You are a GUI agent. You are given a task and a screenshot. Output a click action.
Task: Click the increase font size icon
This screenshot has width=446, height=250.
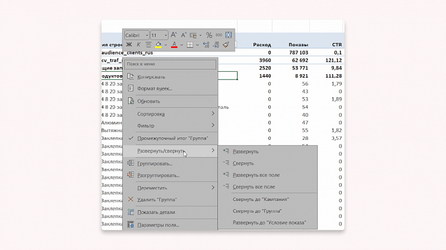pos(175,36)
